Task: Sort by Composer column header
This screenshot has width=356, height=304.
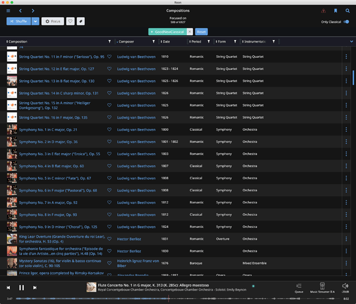Action: [126, 41]
